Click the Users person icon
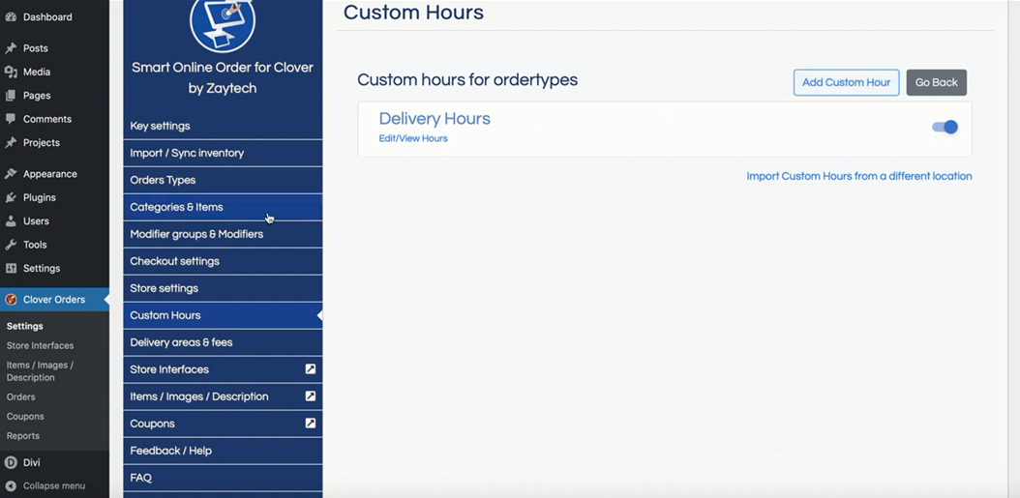1020x498 pixels. [11, 221]
